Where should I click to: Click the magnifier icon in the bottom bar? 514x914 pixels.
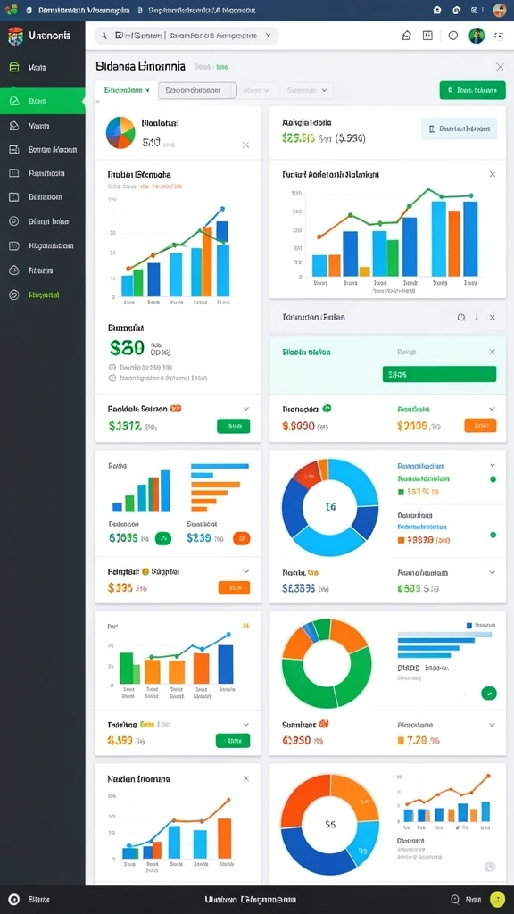coord(456,900)
